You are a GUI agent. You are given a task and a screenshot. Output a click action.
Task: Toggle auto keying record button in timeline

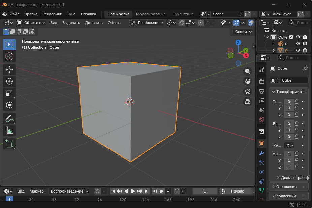pos(97,191)
